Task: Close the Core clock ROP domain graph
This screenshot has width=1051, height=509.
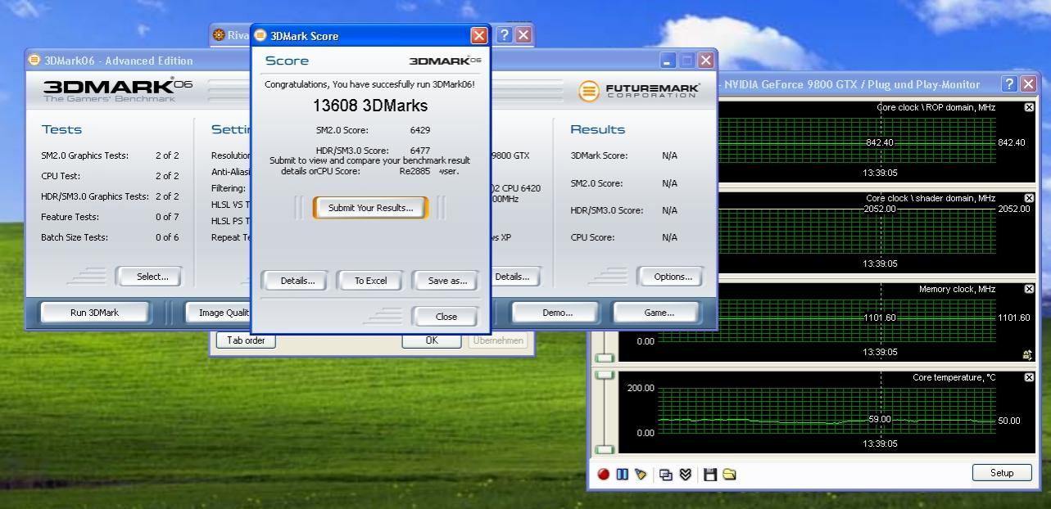Action: [x=1029, y=107]
